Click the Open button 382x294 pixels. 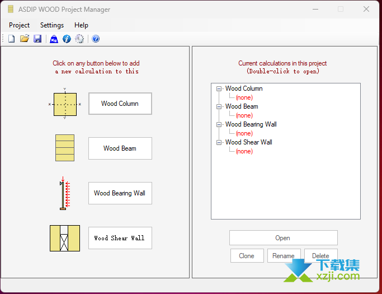(284, 238)
